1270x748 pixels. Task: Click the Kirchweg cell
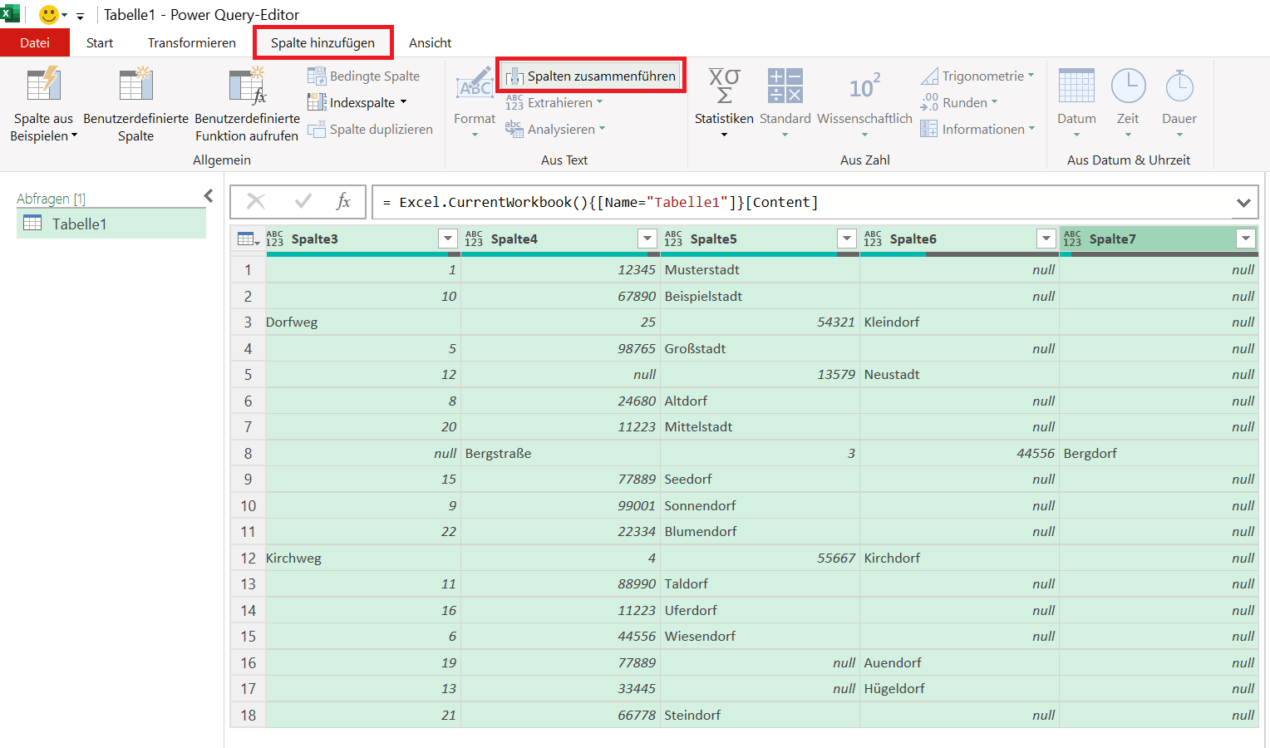[363, 559]
